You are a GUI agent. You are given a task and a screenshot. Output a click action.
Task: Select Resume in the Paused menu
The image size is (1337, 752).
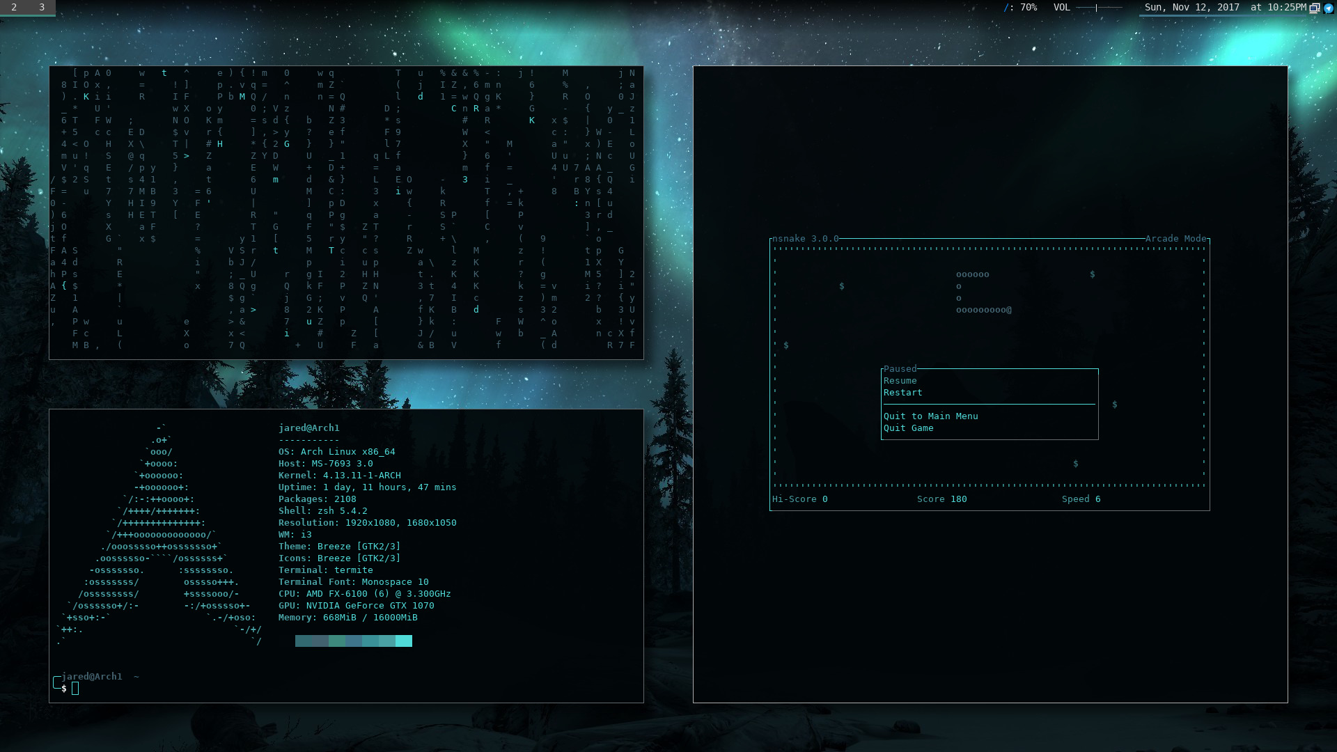[900, 381]
